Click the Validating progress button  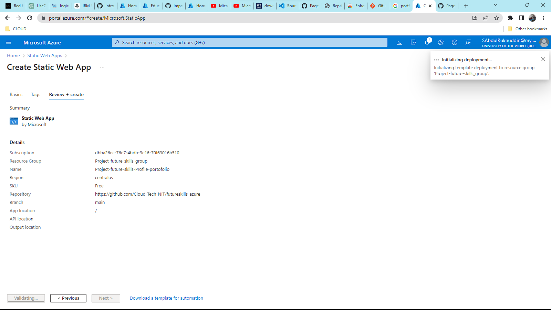[x=26, y=298]
